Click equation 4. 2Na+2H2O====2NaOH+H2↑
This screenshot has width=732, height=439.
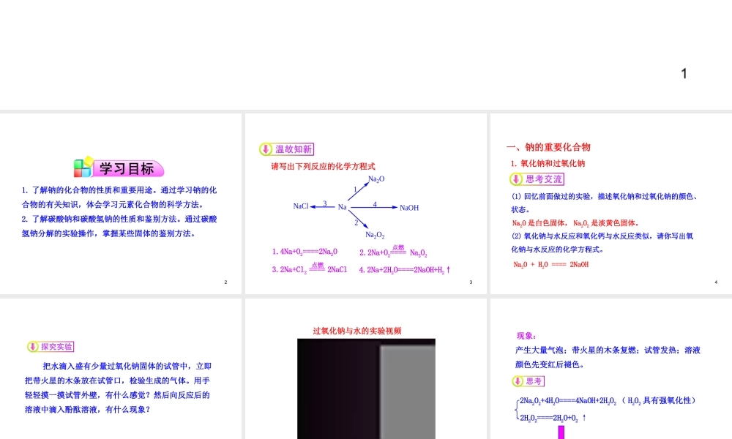point(404,270)
